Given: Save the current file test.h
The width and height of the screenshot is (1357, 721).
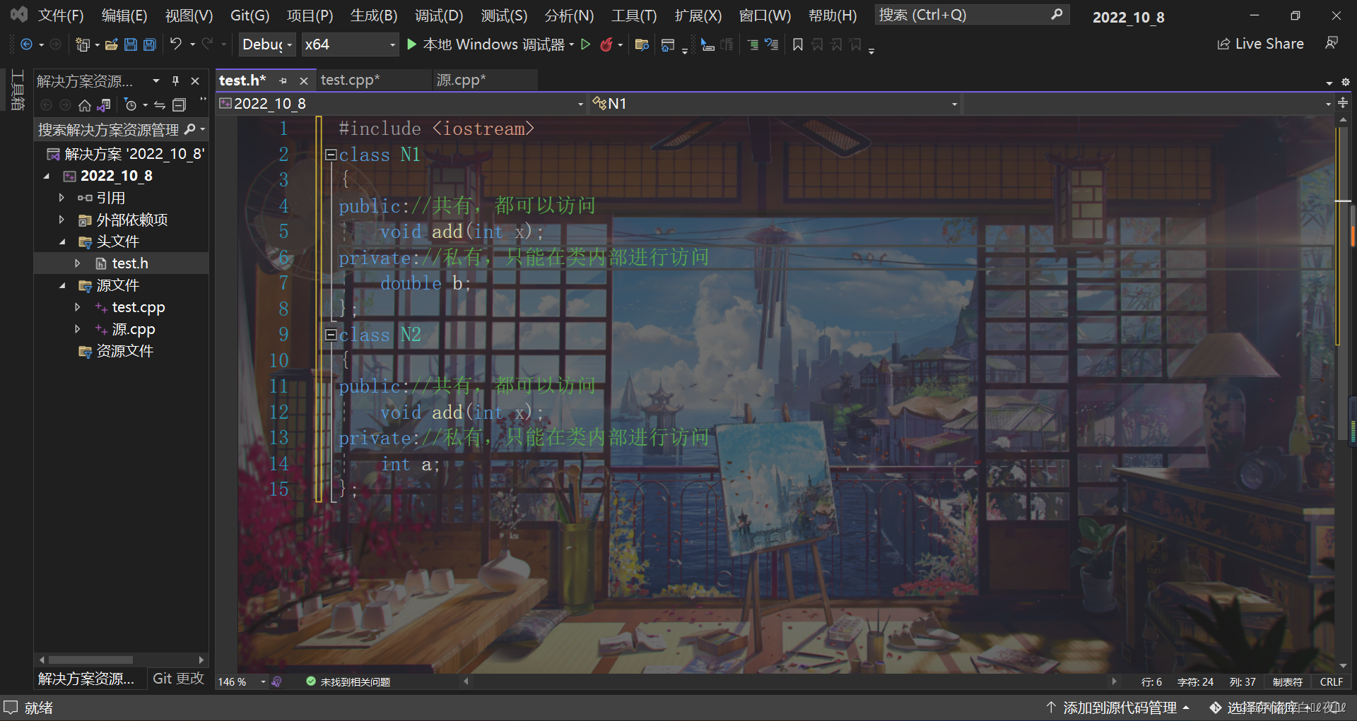Looking at the screenshot, I should 131,44.
